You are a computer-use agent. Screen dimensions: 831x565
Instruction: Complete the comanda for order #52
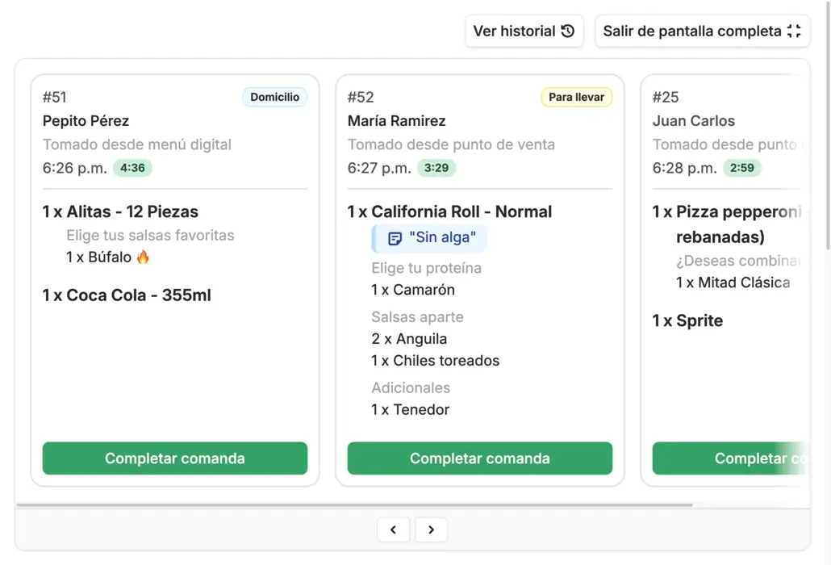(x=479, y=458)
